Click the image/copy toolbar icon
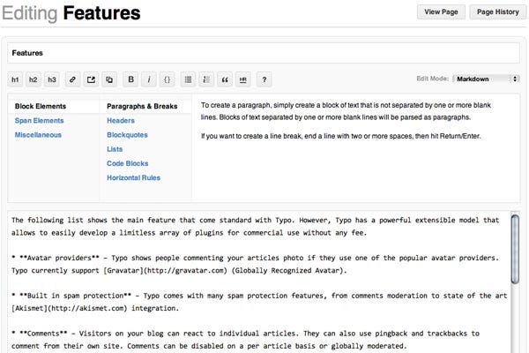The image size is (529, 353). coord(109,79)
